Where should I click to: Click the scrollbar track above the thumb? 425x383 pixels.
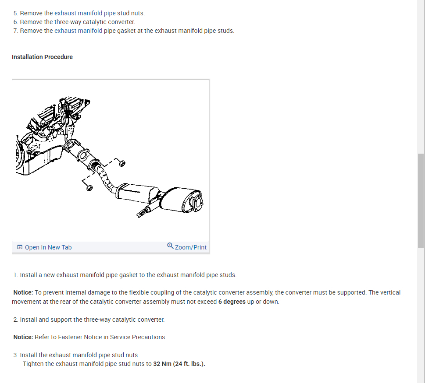point(421,77)
